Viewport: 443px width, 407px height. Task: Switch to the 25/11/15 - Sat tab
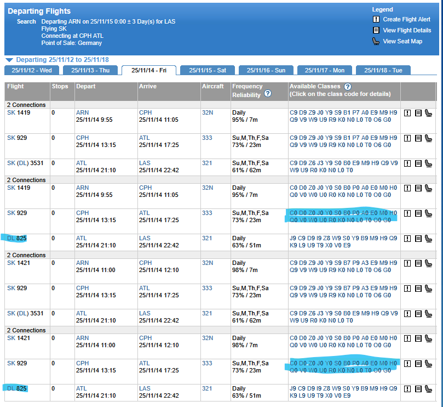(208, 70)
